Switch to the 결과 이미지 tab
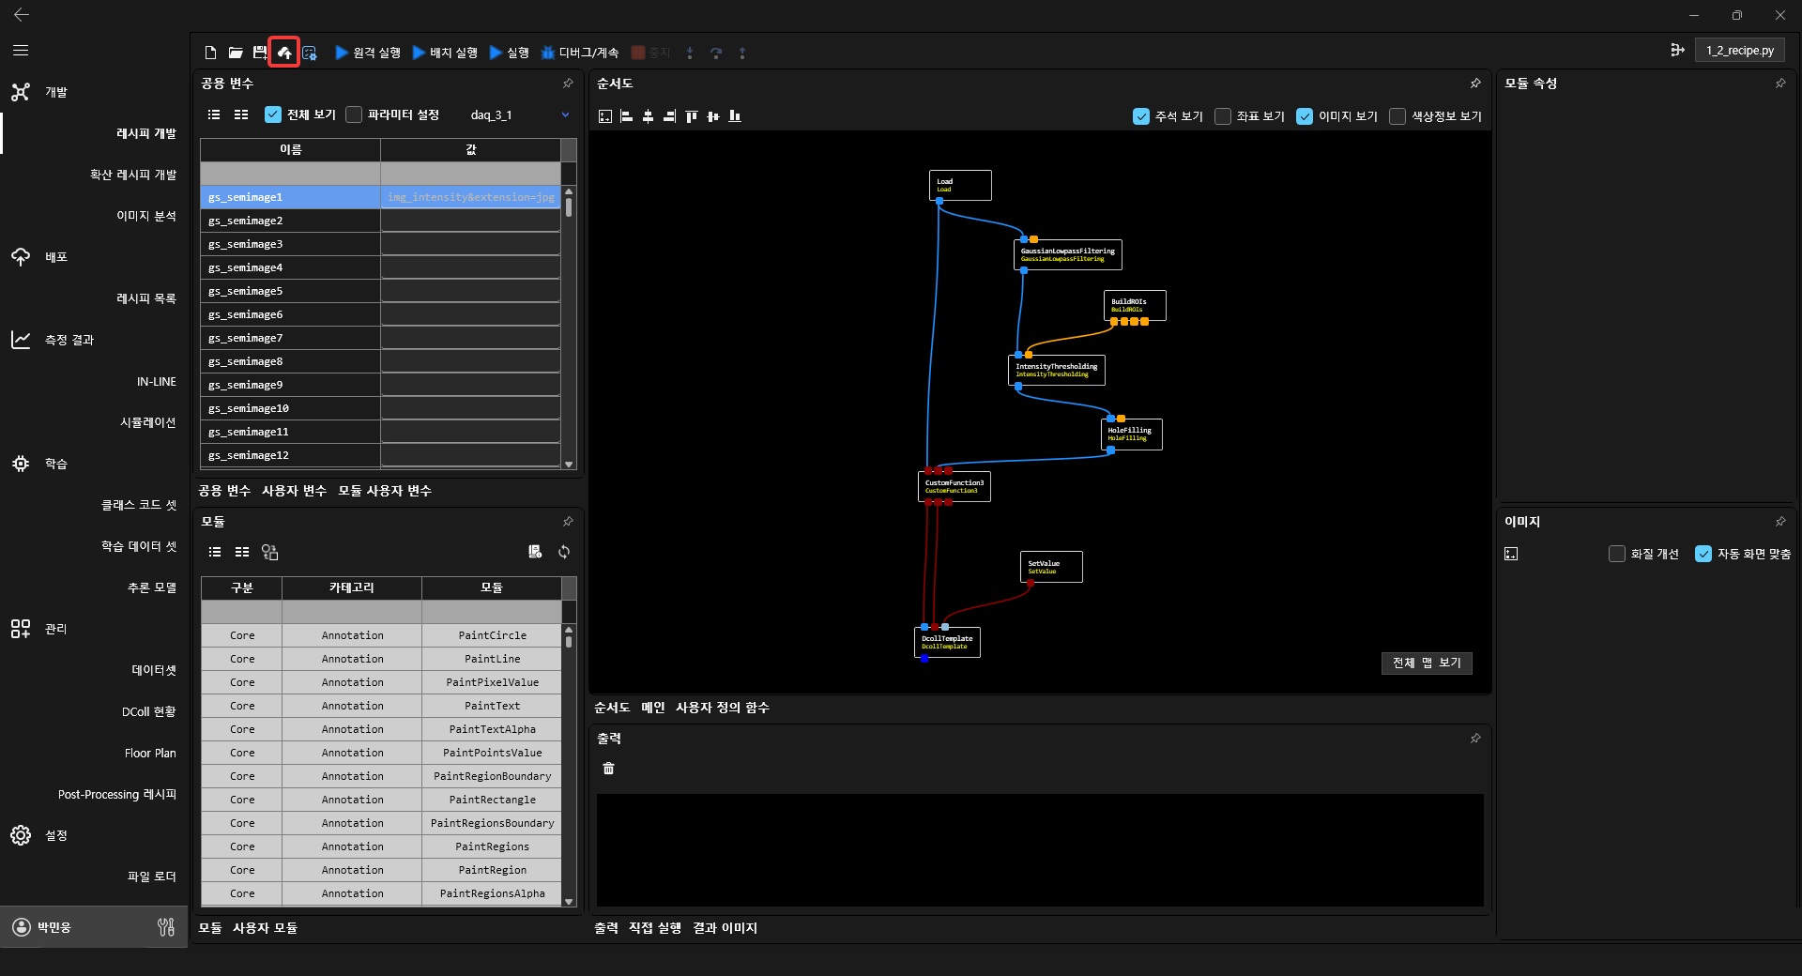This screenshot has width=1802, height=976. 725,928
